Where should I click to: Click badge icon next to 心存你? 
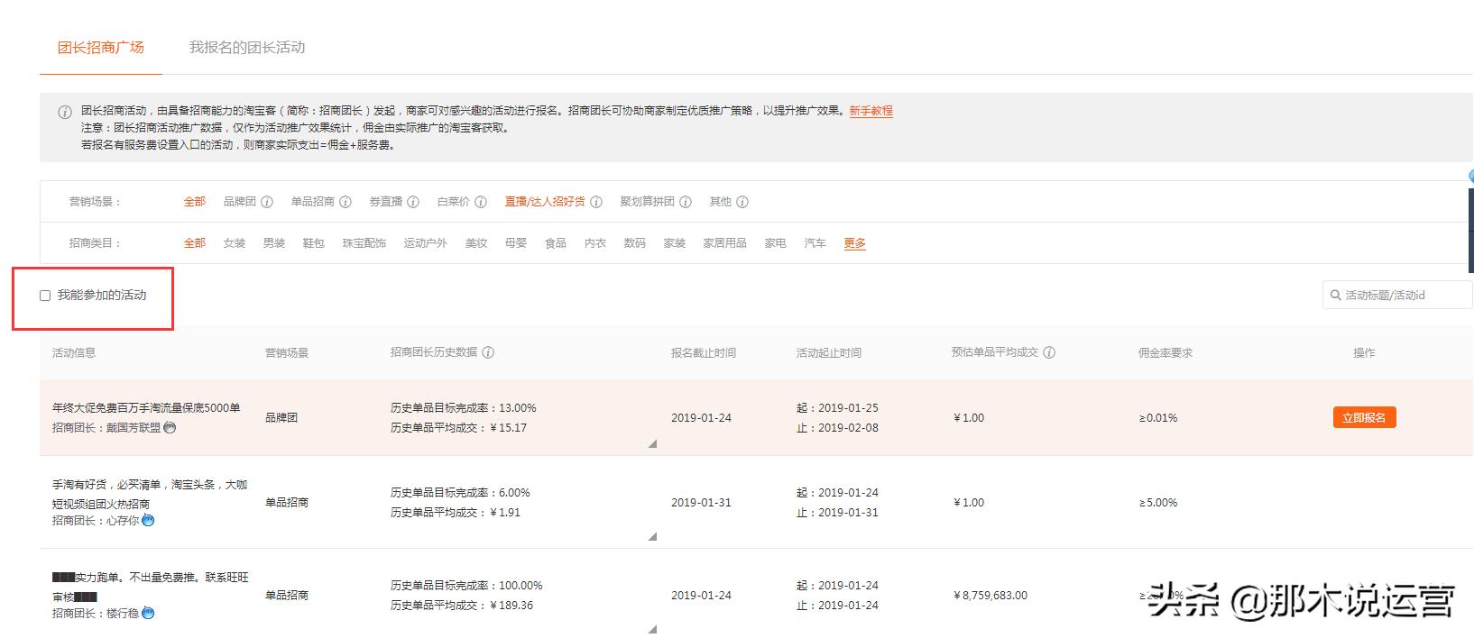(x=148, y=520)
